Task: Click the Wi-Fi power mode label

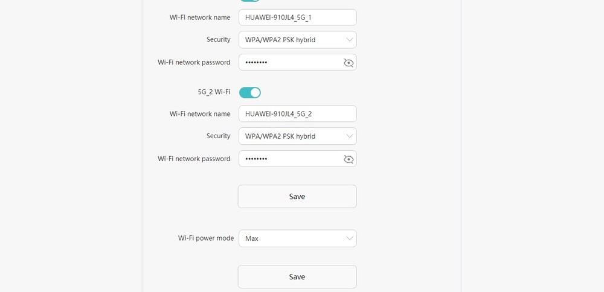Action: point(206,238)
